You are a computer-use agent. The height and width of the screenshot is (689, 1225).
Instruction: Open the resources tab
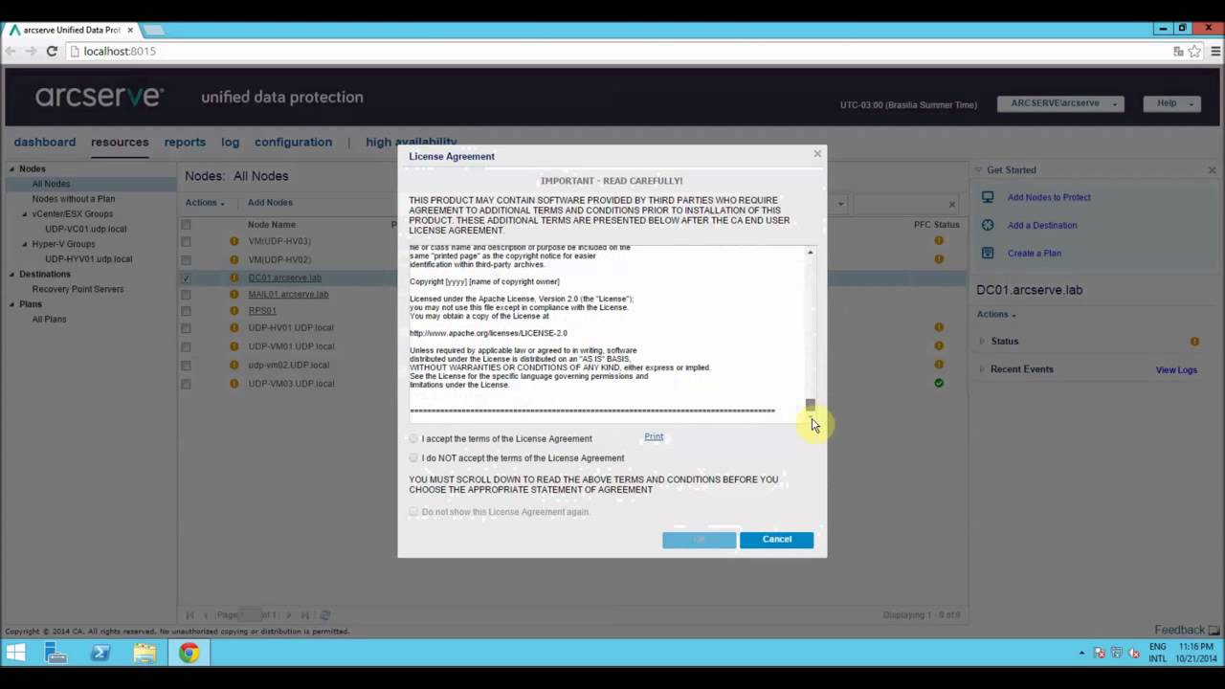(x=120, y=142)
